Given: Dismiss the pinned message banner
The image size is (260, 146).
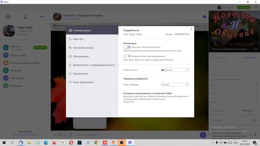Looking at the screenshot, I should pos(205,27).
